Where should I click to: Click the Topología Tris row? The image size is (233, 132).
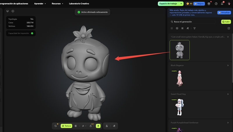click(x=21, y=19)
